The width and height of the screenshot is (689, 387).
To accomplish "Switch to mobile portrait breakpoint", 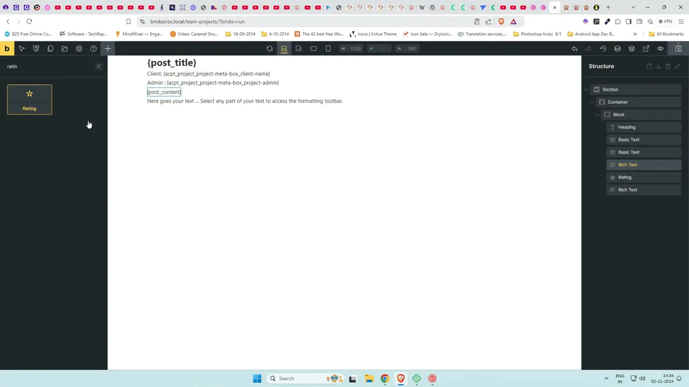I will pos(328,49).
